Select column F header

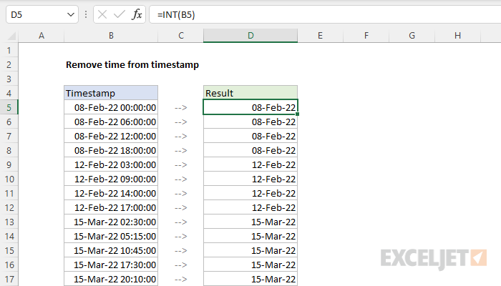[366, 36]
